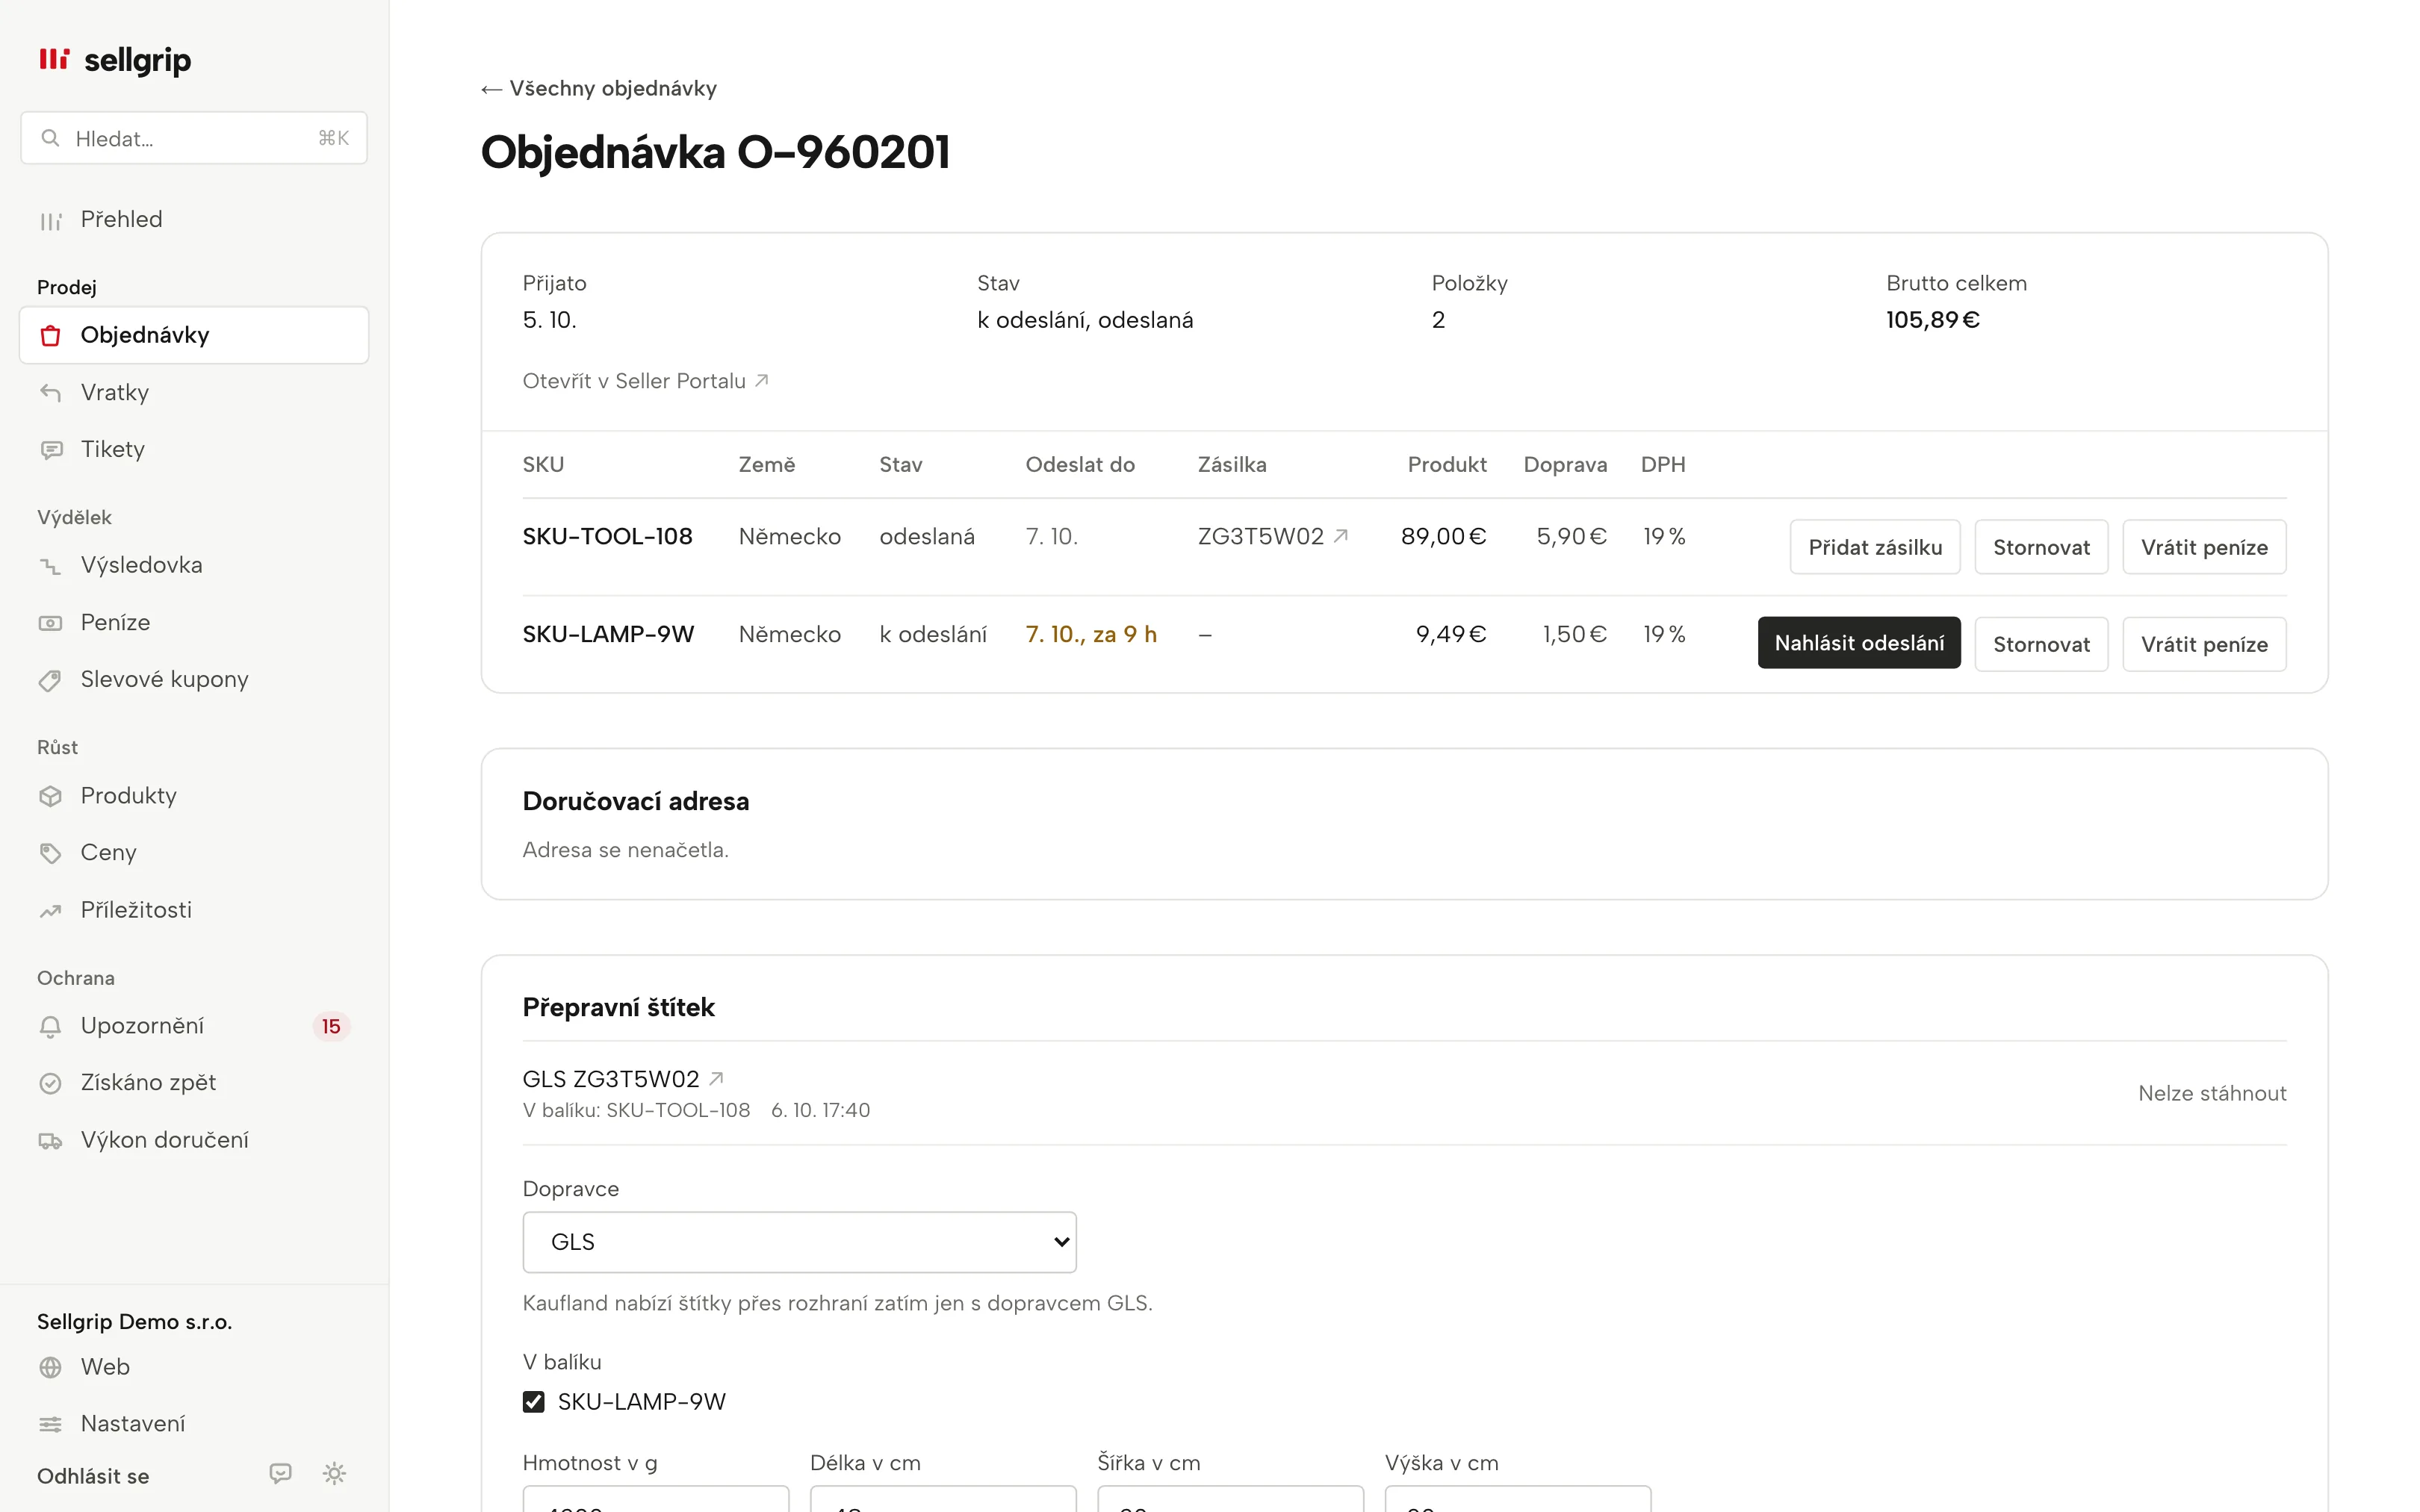The width and height of the screenshot is (2420, 1512).
Task: Go back to Všechny objednávky
Action: click(x=599, y=88)
